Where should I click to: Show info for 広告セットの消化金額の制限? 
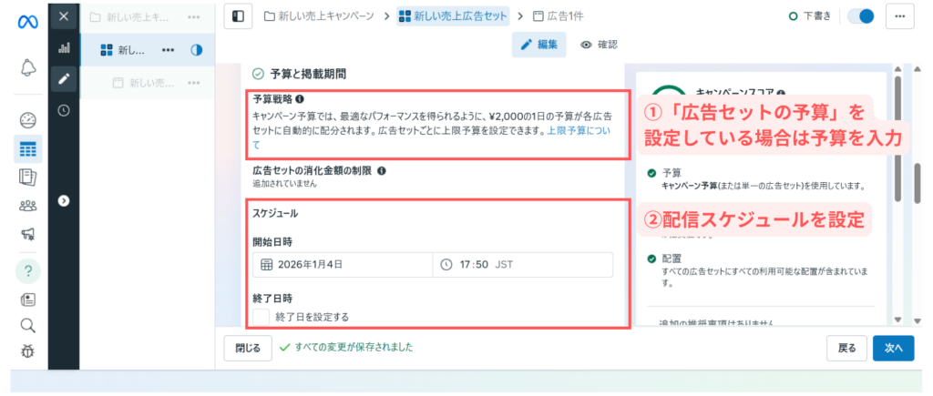click(382, 170)
